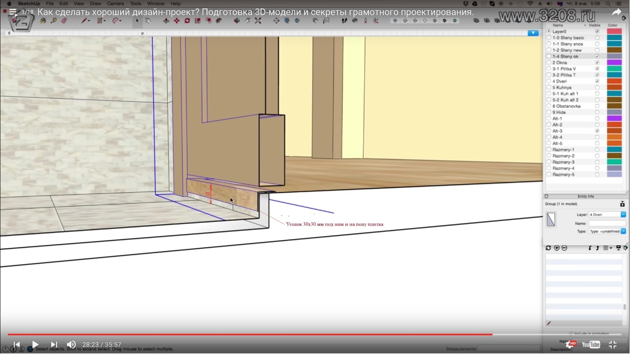Click the remove scene minus icon
The image size is (630, 354).
(564, 248)
